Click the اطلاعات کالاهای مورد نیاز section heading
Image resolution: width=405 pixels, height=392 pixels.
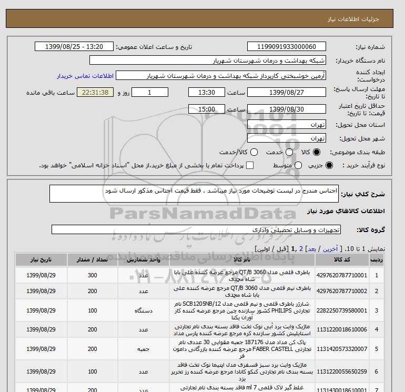coord(346,211)
